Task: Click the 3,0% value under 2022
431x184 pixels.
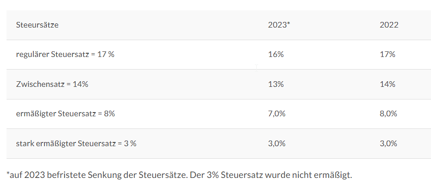Action: pos(388,143)
